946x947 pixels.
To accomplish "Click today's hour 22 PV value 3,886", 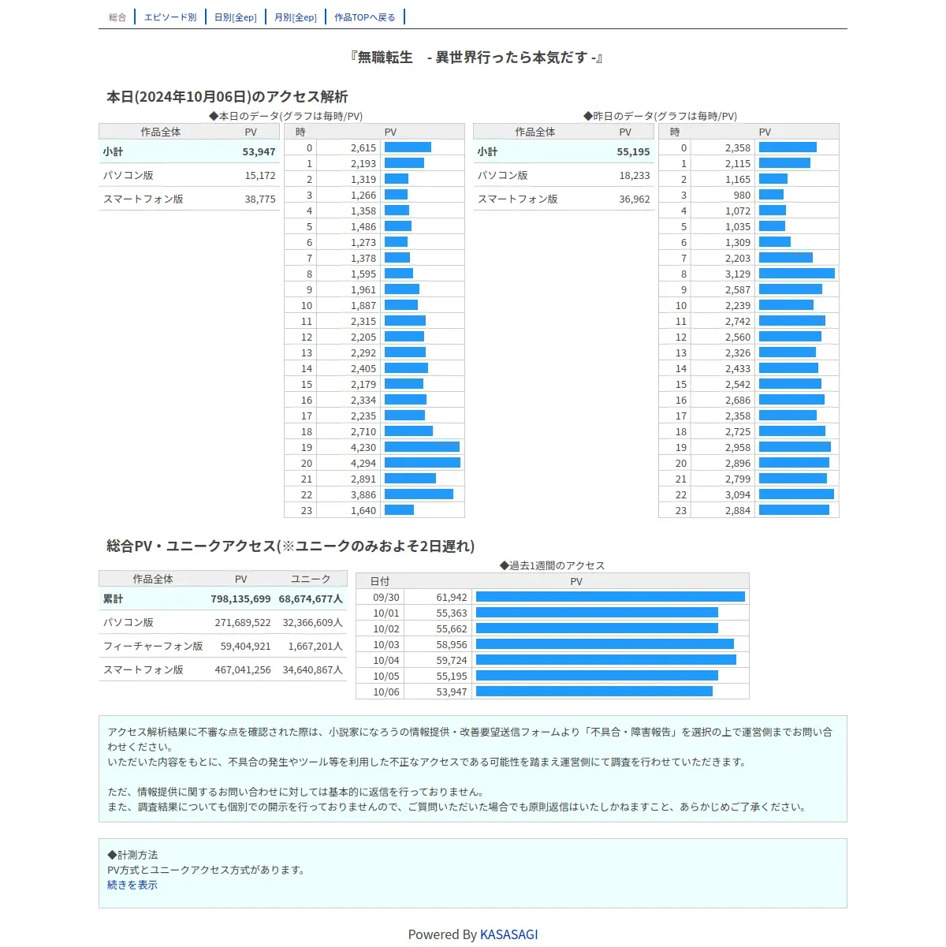I will [363, 495].
